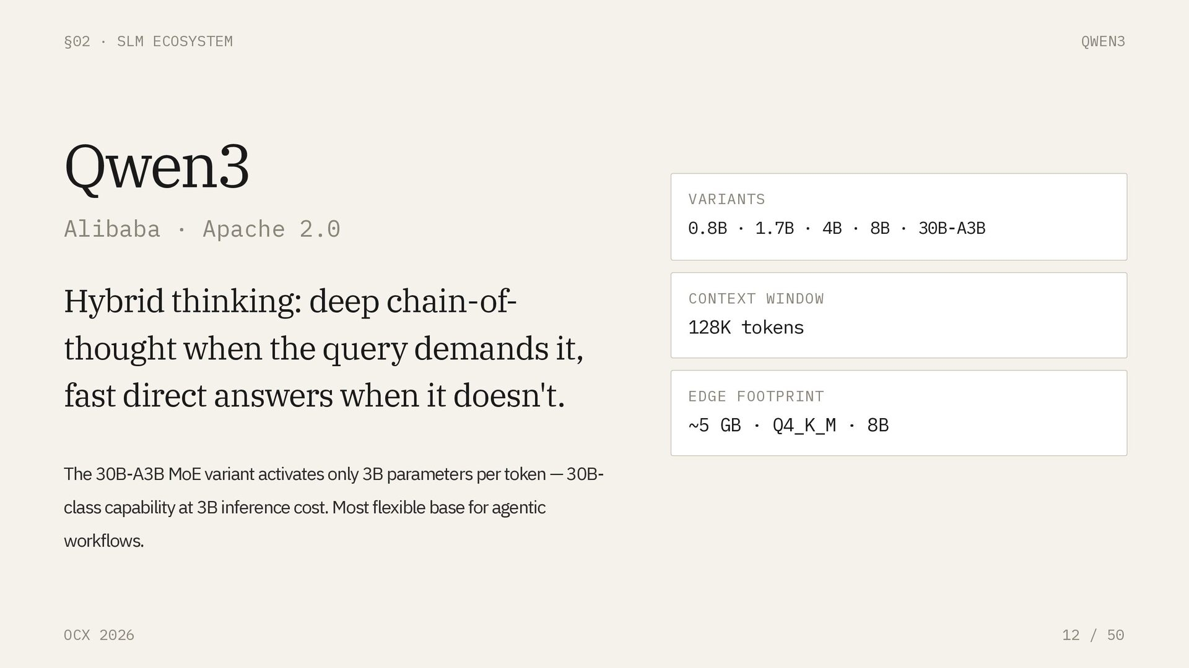The height and width of the screenshot is (668, 1189).
Task: Click the EDGE FOOTPRINT heading label
Action: [756, 396]
